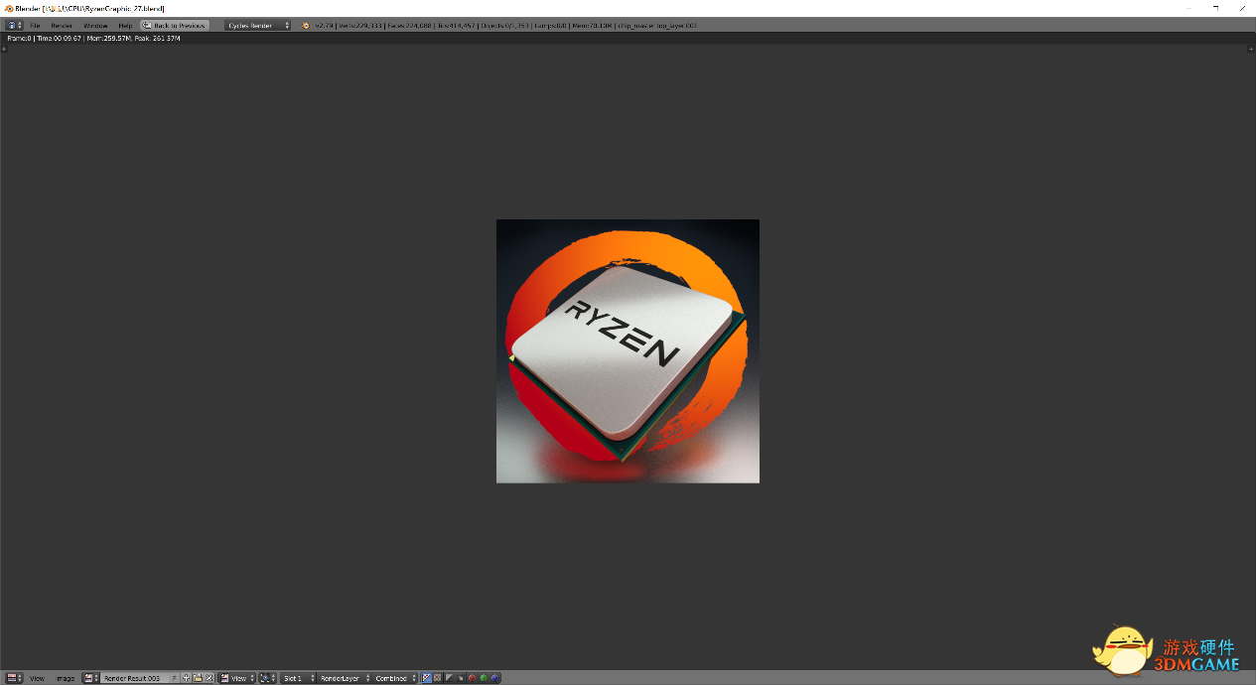Open the Slot 1 dropdown
Image resolution: width=1256 pixels, height=685 pixels.
299,678
